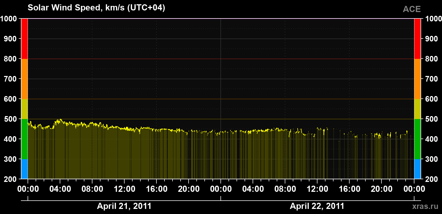Click the 04:00 time label under April 22
This screenshot has width=442, height=214.
(253, 189)
